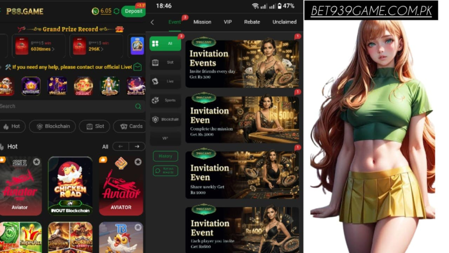449x253 pixels.
Task: Switch to the Mission tab
Action: tap(202, 22)
